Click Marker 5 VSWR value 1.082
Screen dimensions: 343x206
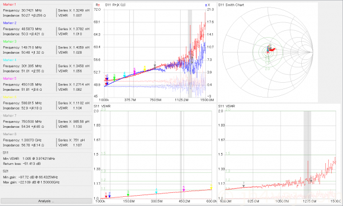pyautogui.click(x=77, y=90)
